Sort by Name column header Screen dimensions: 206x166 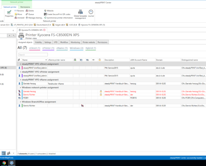coord(35,60)
